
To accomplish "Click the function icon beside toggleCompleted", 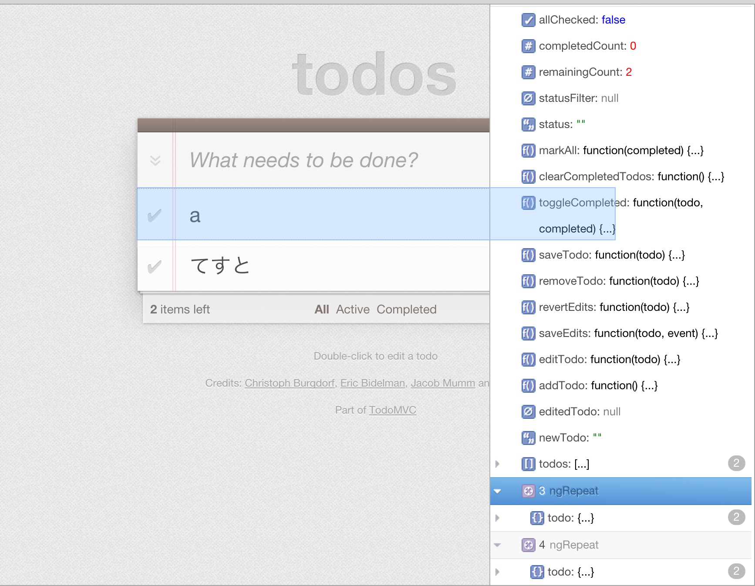I will click(528, 203).
